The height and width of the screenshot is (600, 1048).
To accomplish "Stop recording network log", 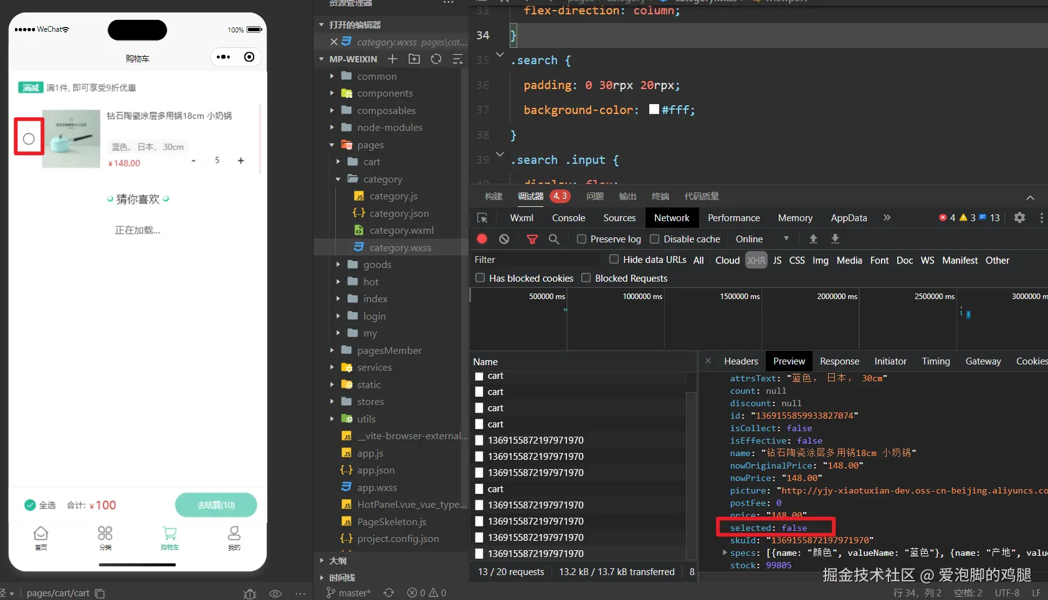I will (x=482, y=239).
